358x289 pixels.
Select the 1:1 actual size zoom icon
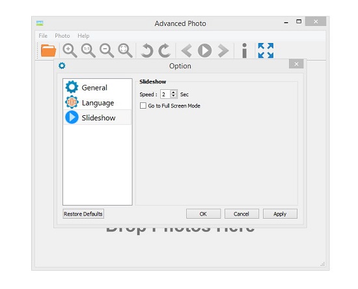[88, 51]
